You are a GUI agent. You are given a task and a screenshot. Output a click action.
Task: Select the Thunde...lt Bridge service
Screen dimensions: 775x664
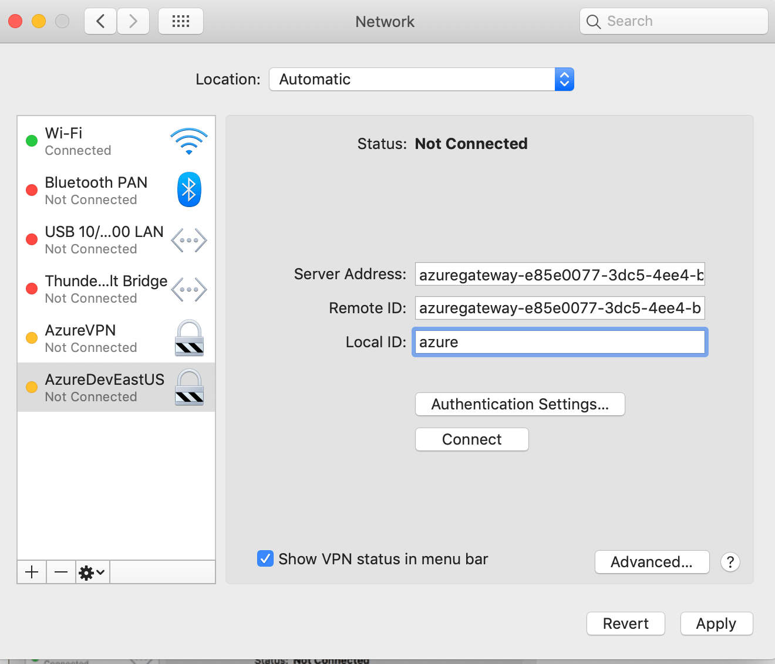click(x=116, y=289)
